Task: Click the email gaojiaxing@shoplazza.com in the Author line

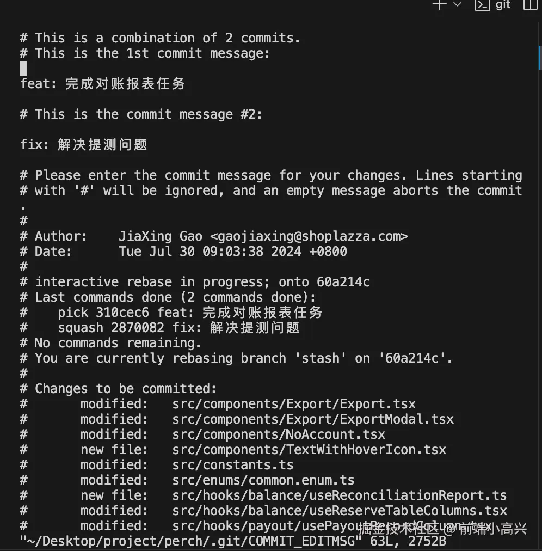Action: [309, 236]
